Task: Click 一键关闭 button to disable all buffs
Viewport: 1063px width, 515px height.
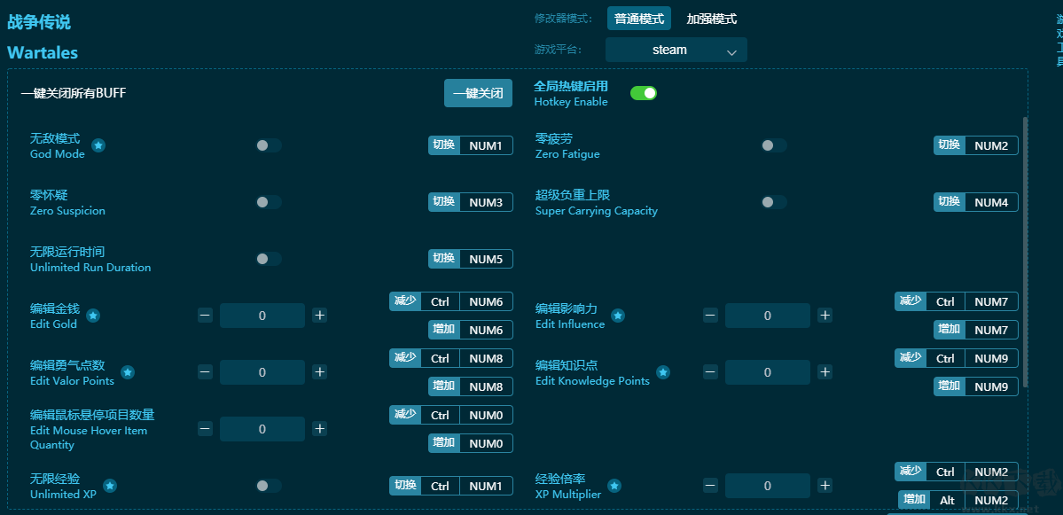Action: (478, 93)
